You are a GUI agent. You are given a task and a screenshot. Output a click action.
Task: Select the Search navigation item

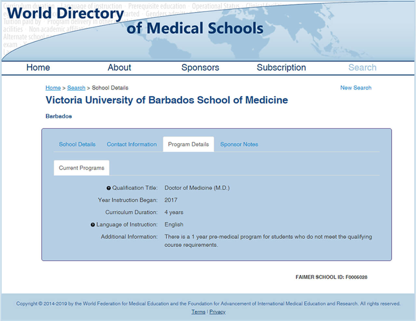click(362, 68)
